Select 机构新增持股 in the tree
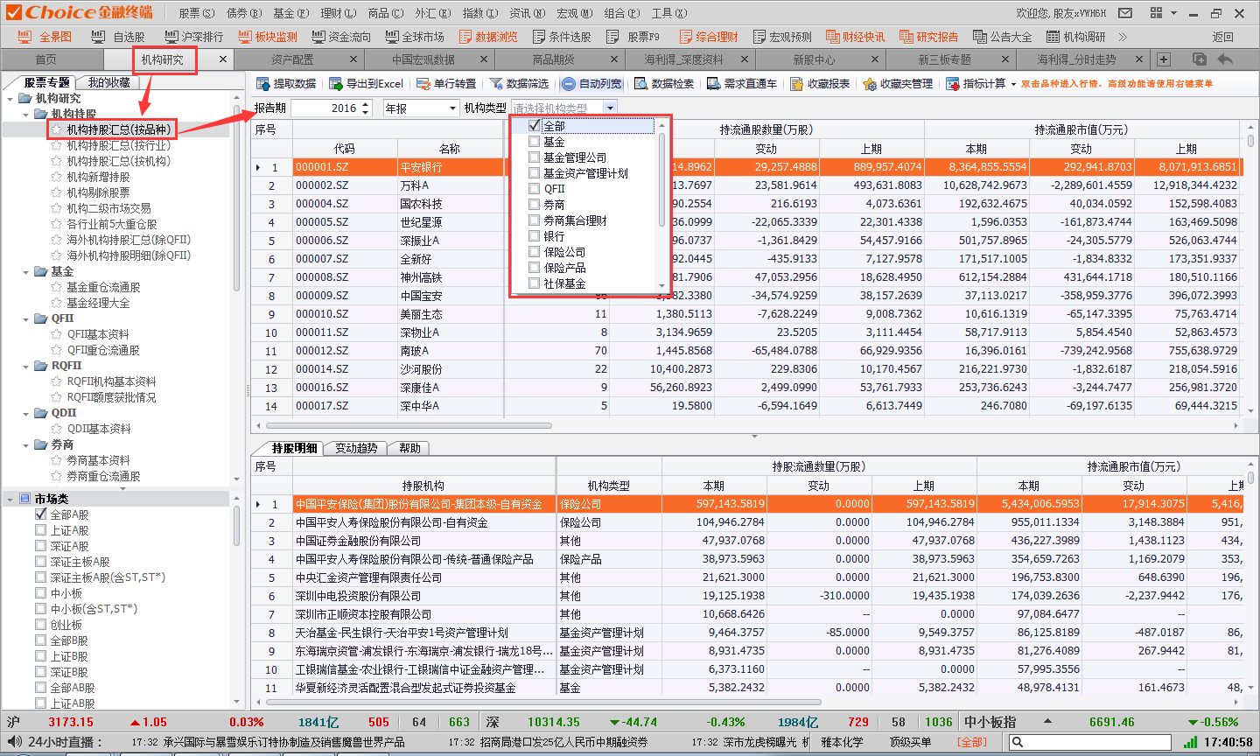This screenshot has width=1260, height=756. click(x=98, y=177)
